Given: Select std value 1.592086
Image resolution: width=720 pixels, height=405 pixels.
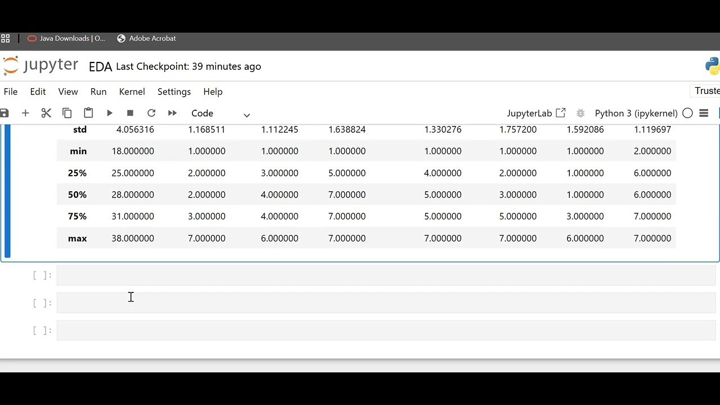Looking at the screenshot, I should (x=585, y=129).
